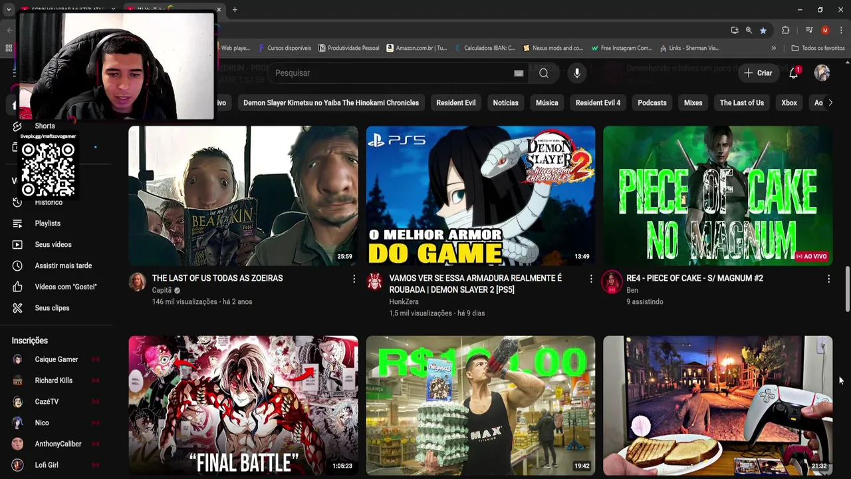The width and height of the screenshot is (851, 479).
Task: Open the Chrome media controls icon
Action: pos(809,30)
